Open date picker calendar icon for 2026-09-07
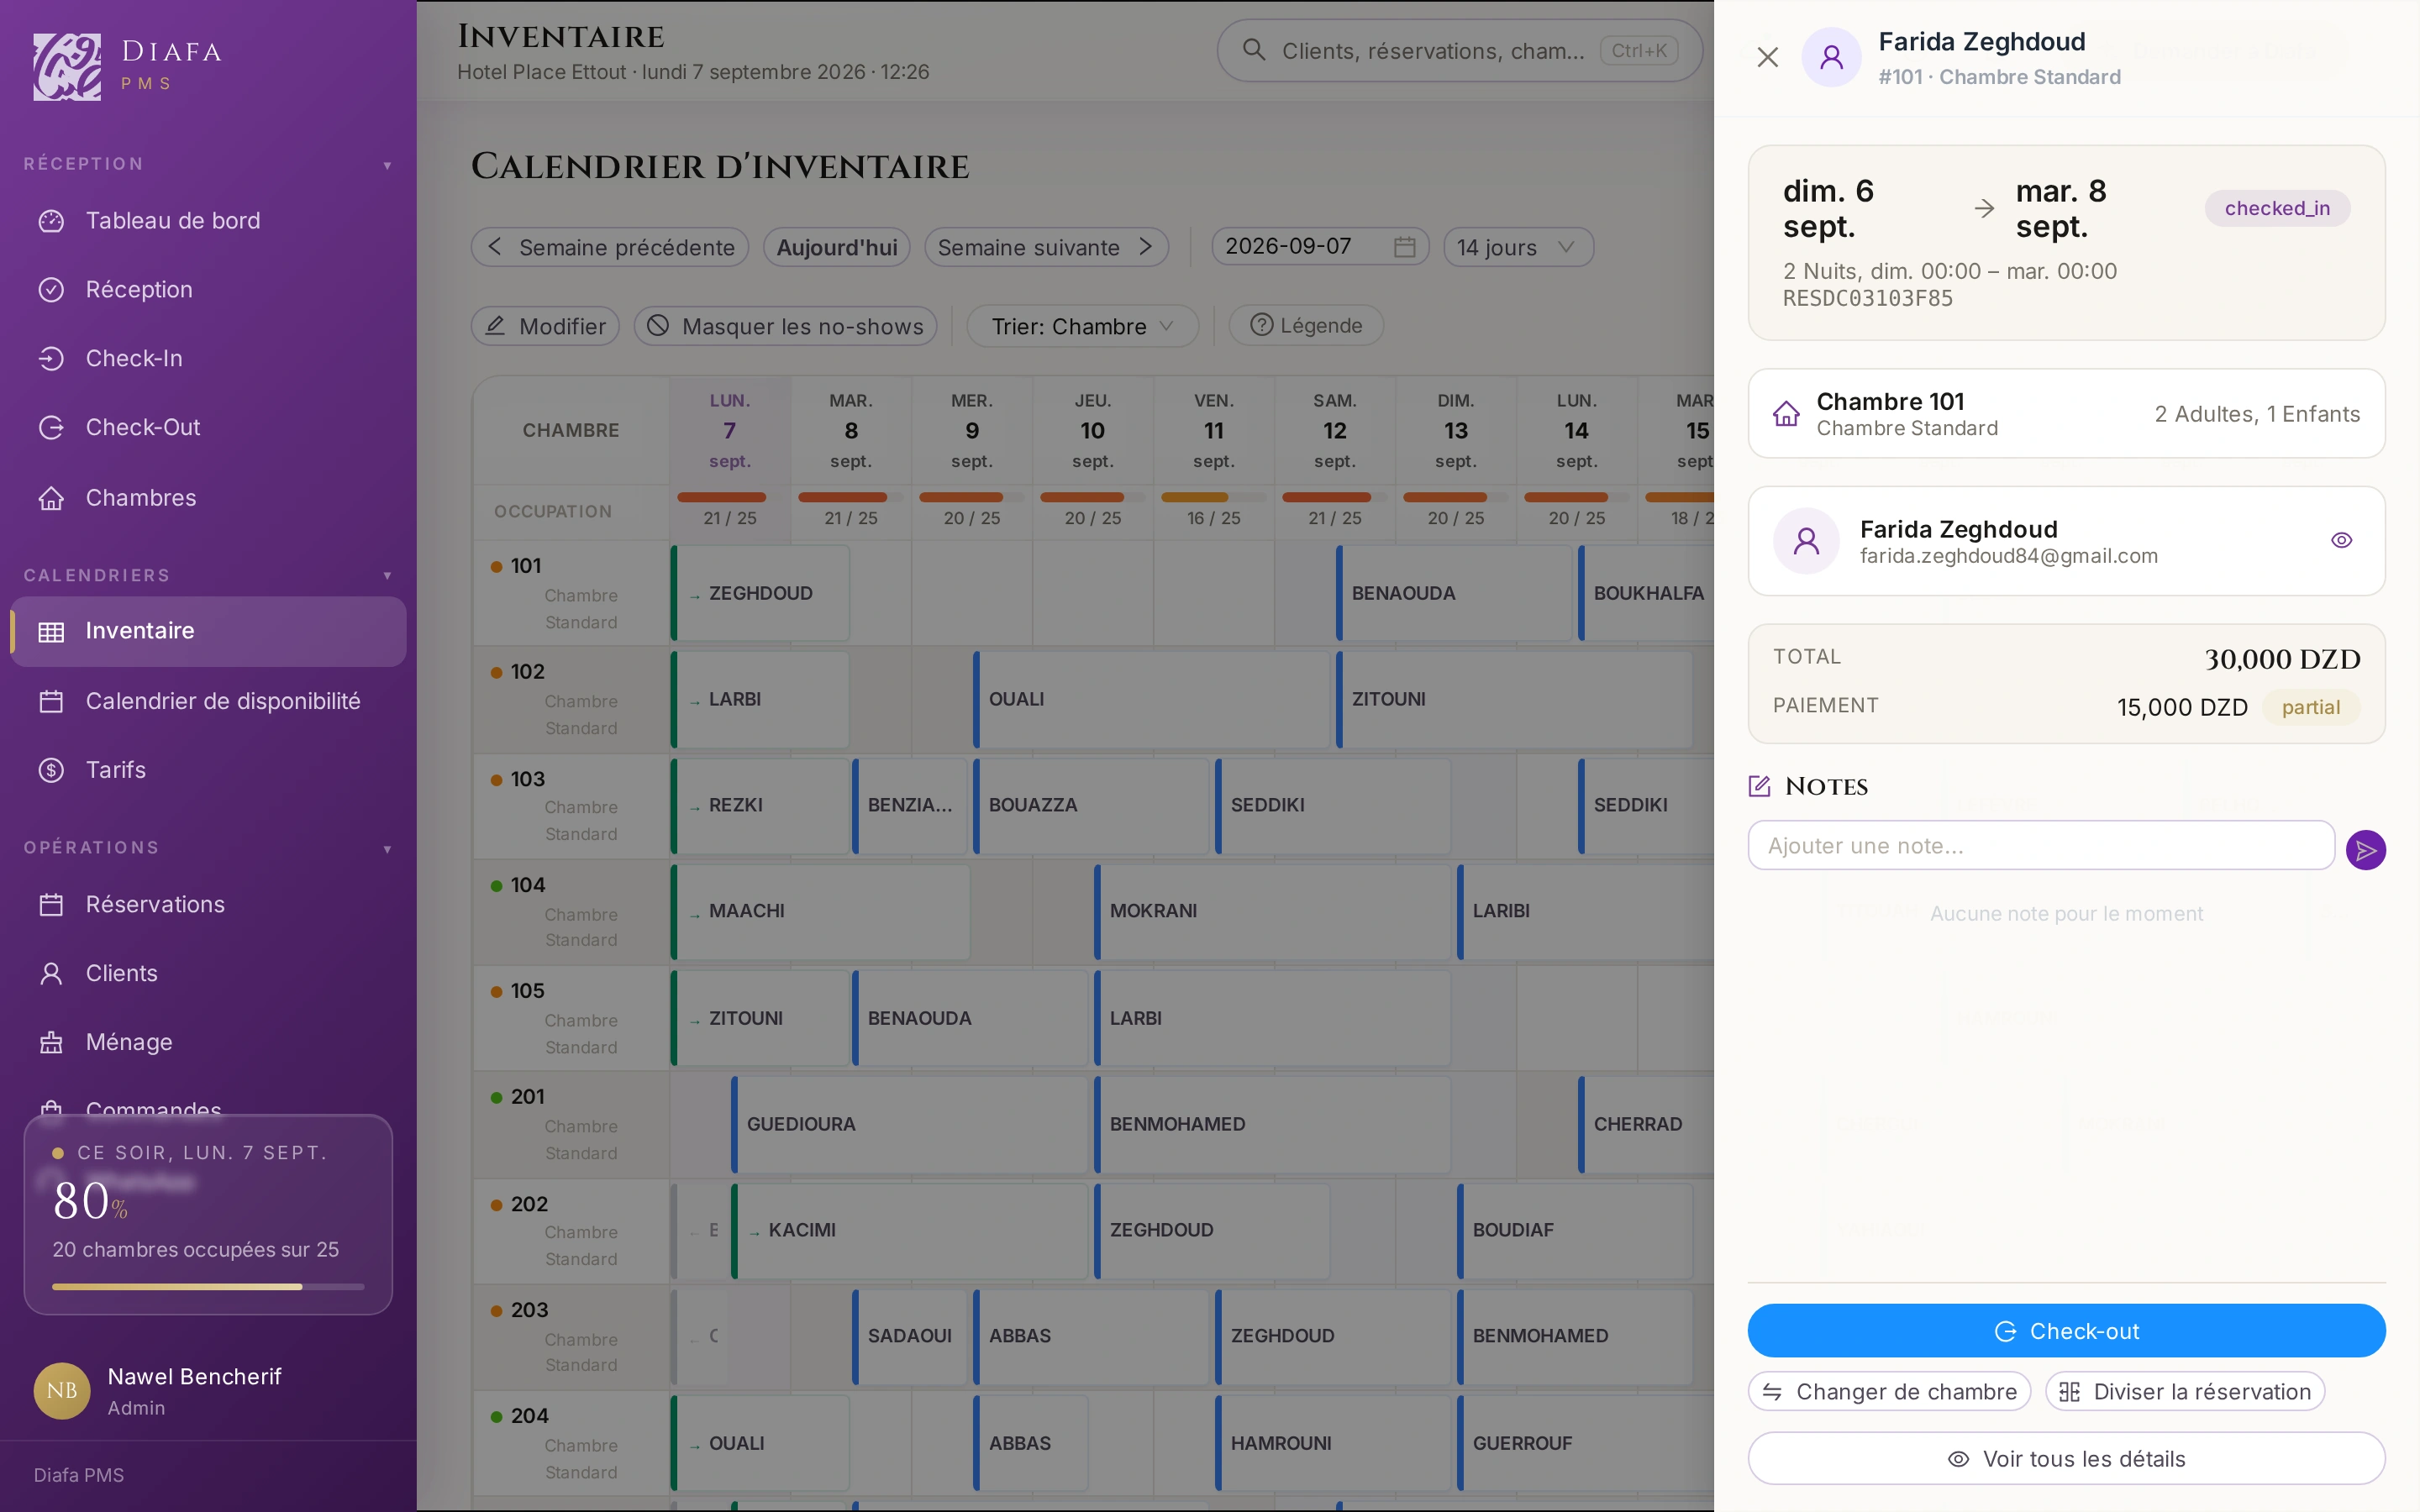 (x=1404, y=246)
